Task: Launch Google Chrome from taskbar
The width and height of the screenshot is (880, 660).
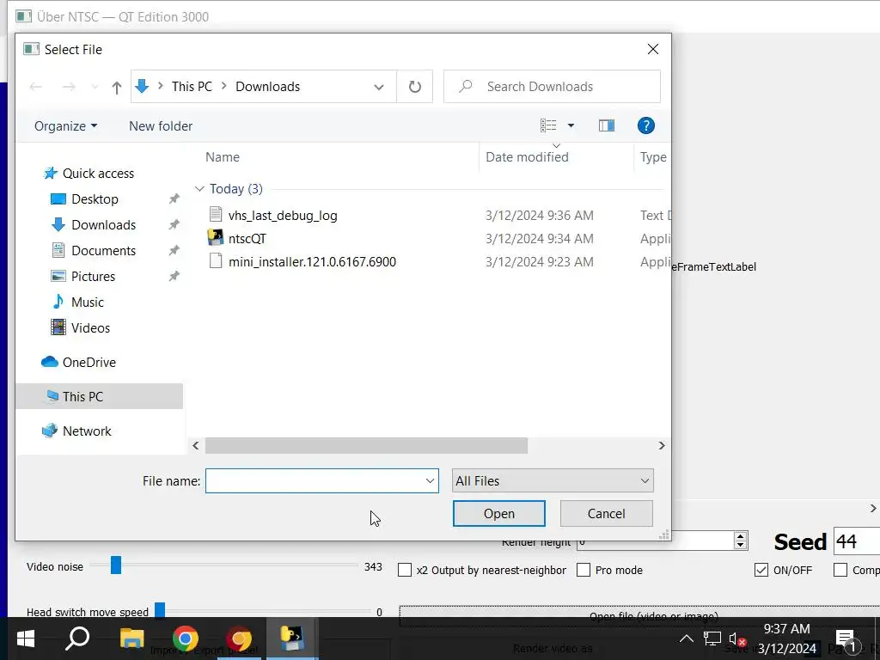Action: coord(186,639)
